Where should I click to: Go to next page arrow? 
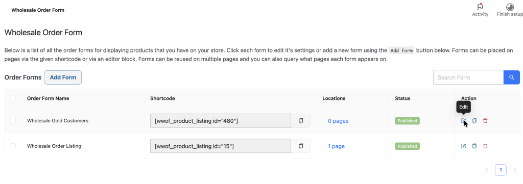point(515,170)
